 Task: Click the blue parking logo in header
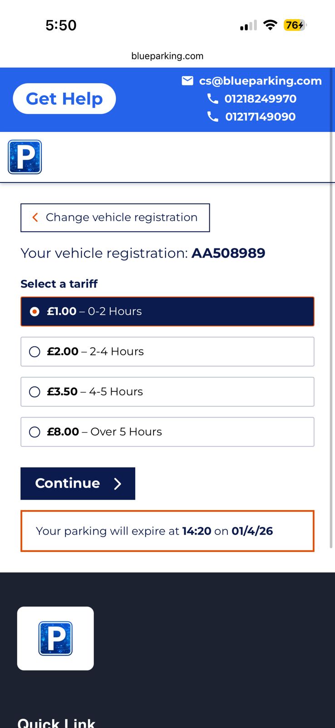click(25, 157)
